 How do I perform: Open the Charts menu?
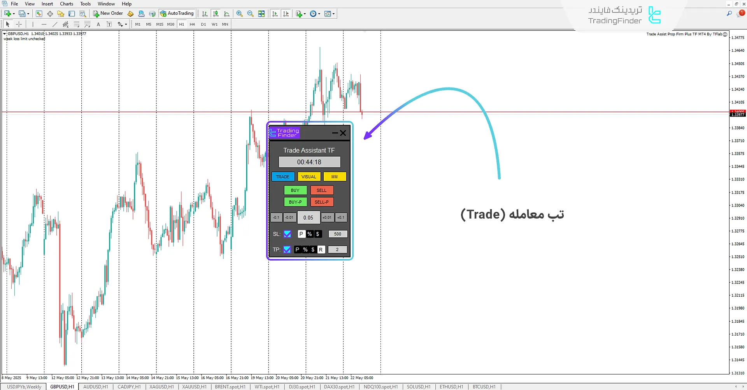66,4
